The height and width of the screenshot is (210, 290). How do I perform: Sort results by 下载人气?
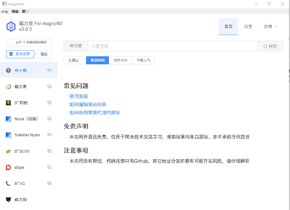point(143,60)
